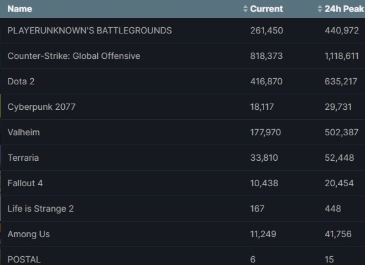Select the Dota 2 game name

pos(21,82)
